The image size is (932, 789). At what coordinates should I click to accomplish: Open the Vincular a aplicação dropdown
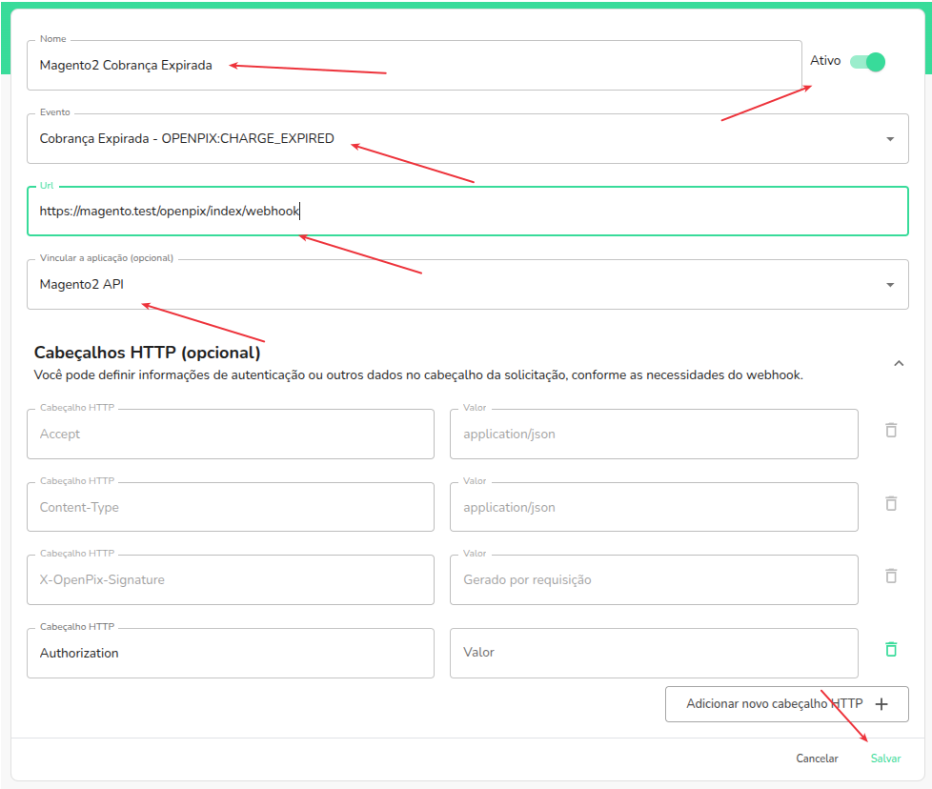point(890,285)
